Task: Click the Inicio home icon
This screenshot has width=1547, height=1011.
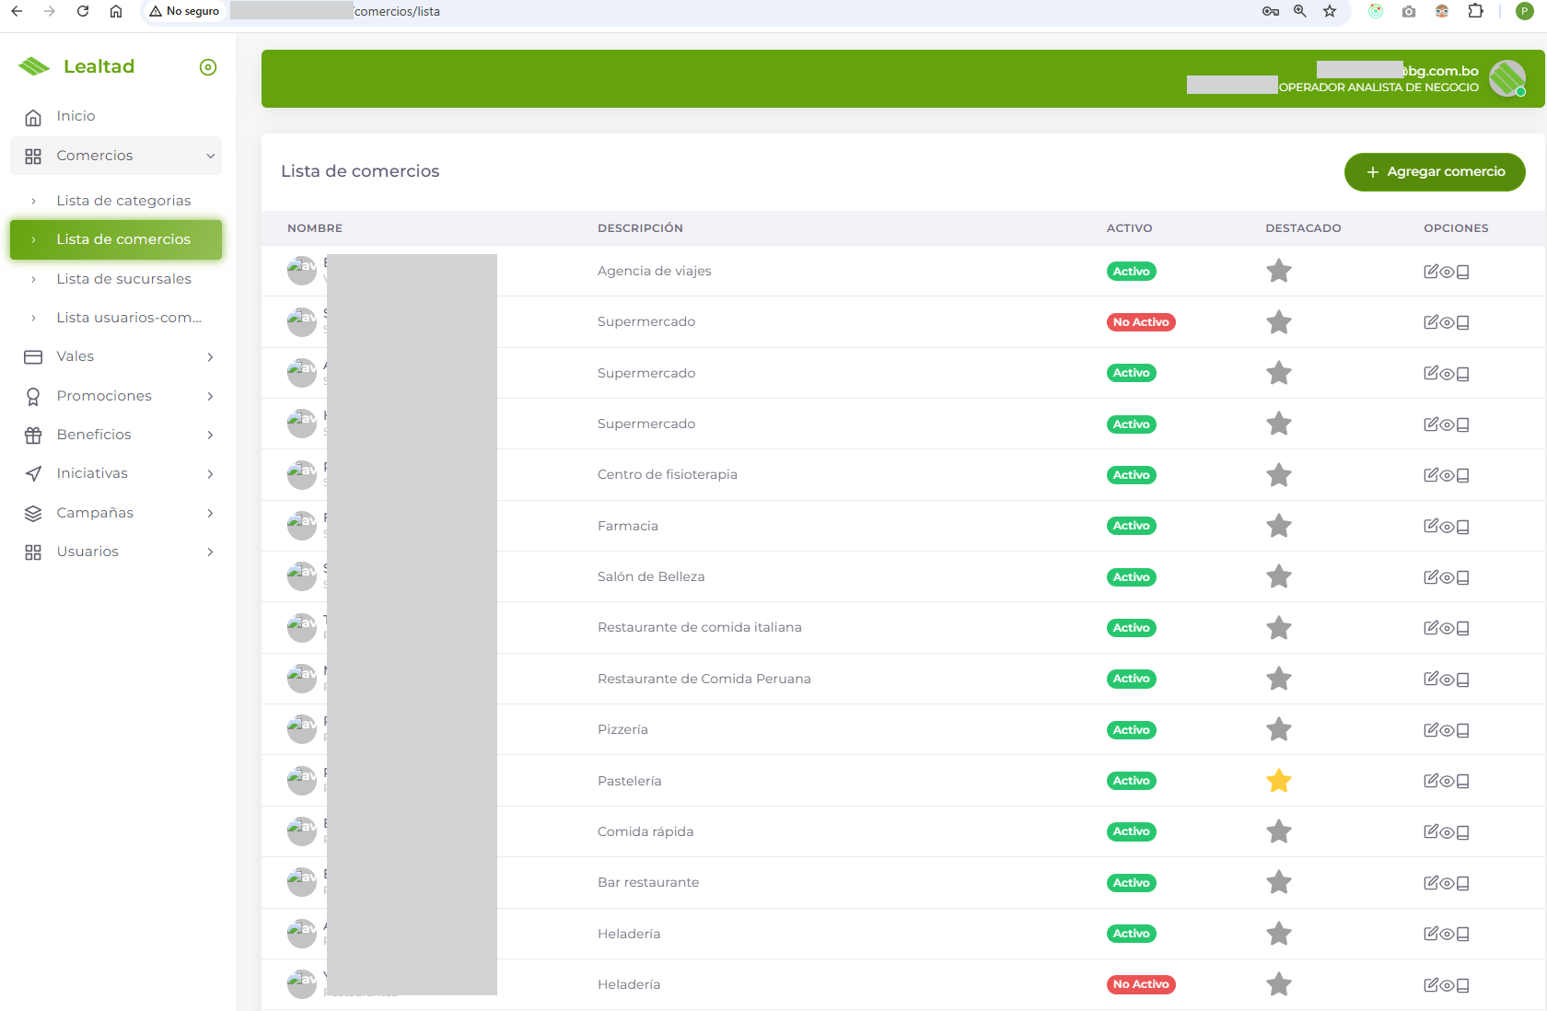Action: click(x=33, y=116)
